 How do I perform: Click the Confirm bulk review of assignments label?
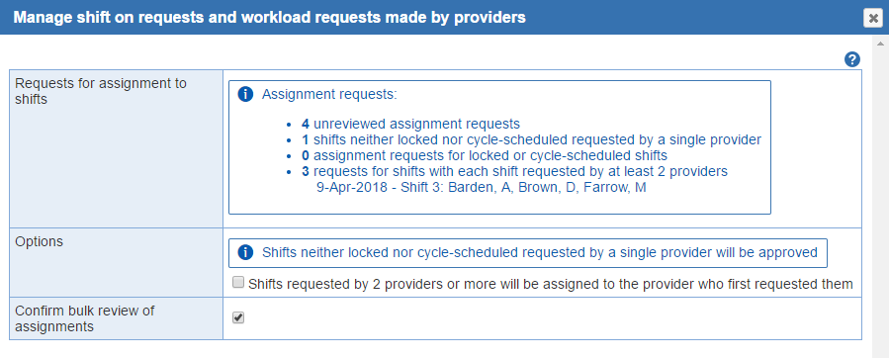[85, 318]
